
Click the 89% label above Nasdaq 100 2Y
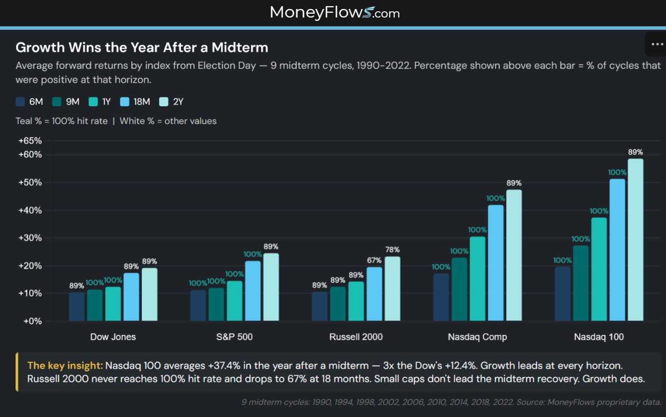click(636, 152)
